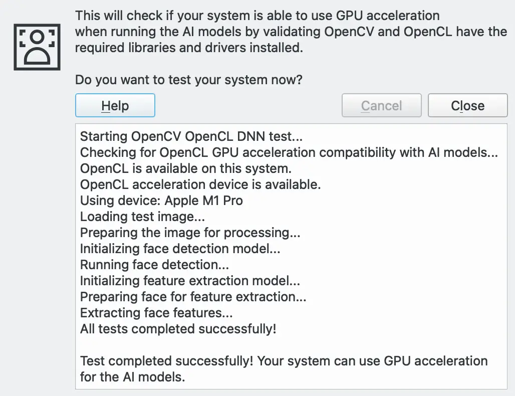515x396 pixels.
Task: Click the "Extracting face features..." log line
Action: click(156, 313)
